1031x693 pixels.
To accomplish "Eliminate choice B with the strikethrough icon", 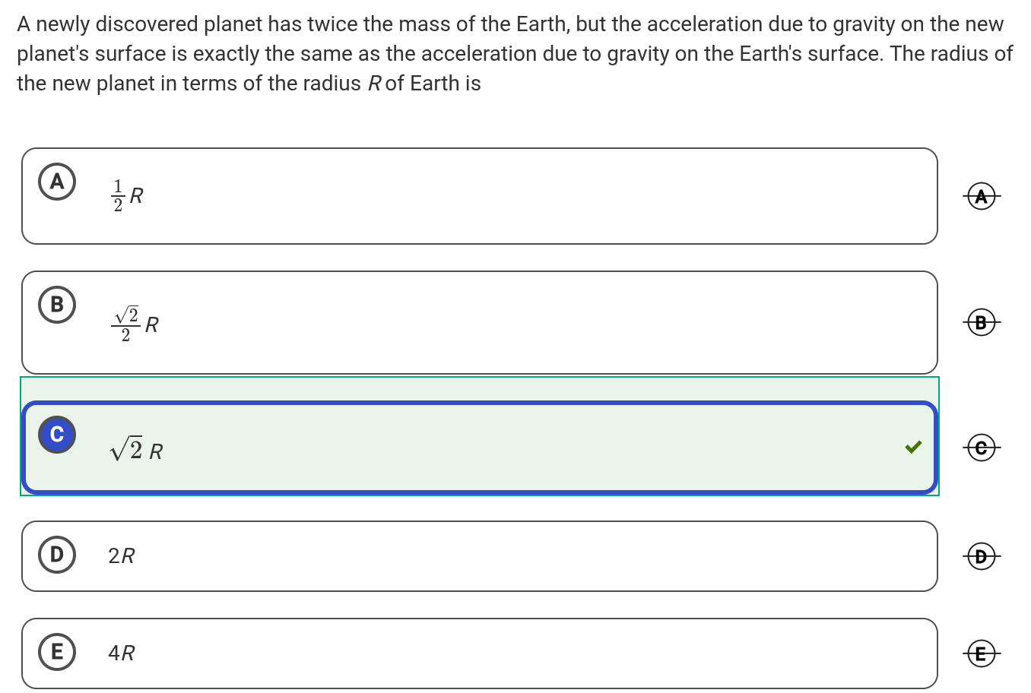I will click(x=982, y=323).
